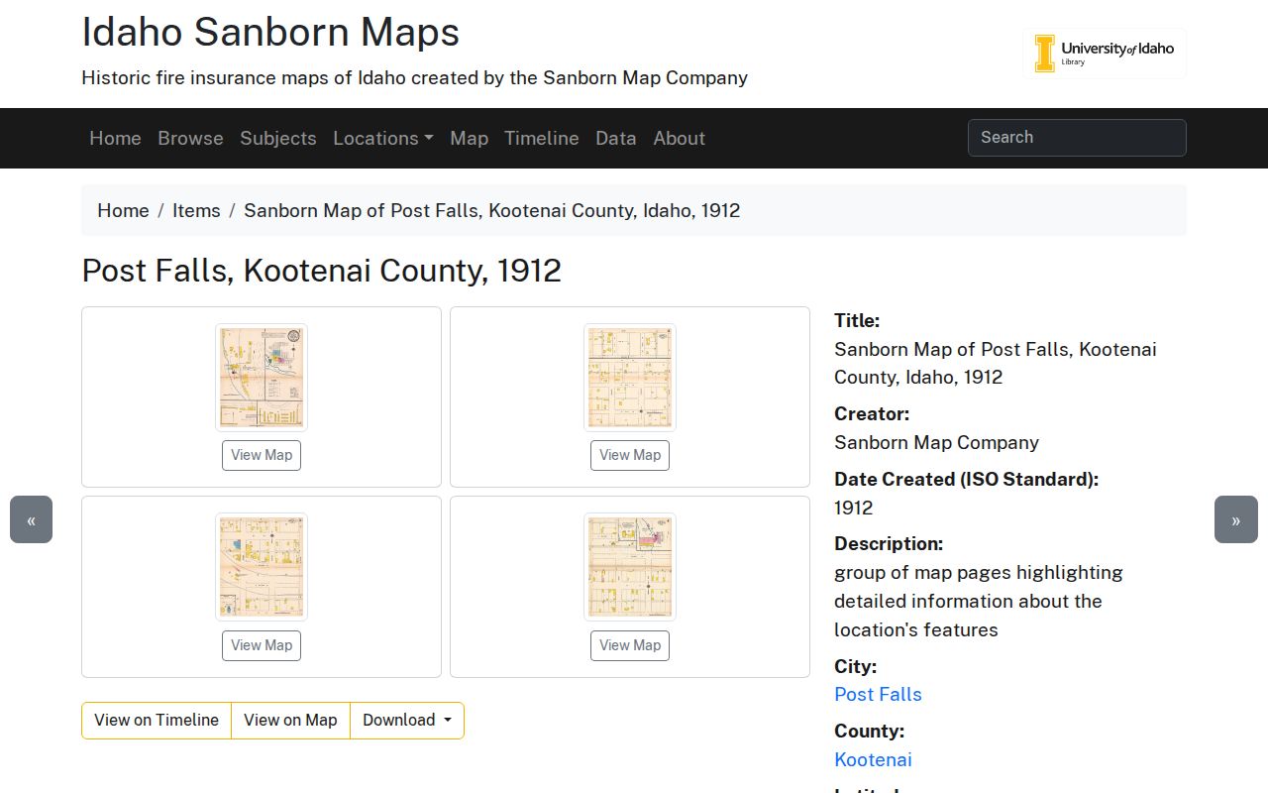Click the heading Post Falls, Kootenai County, 1912
The height and width of the screenshot is (793, 1268).
(322, 271)
